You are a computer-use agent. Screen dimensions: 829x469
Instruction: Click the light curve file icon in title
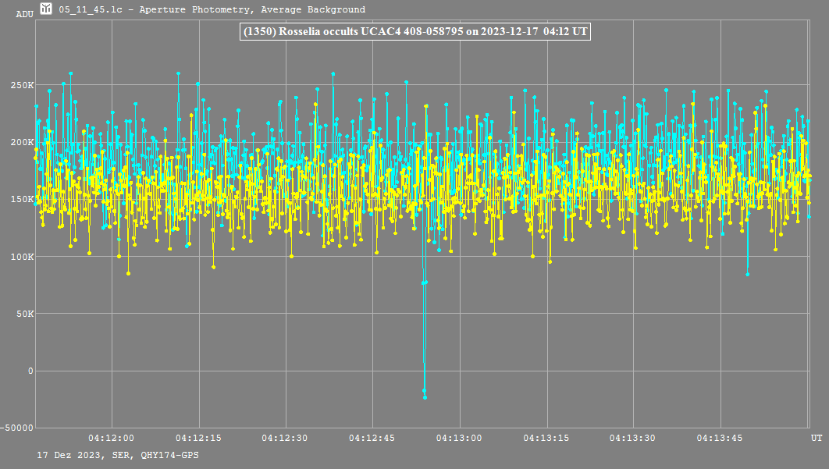[47, 9]
